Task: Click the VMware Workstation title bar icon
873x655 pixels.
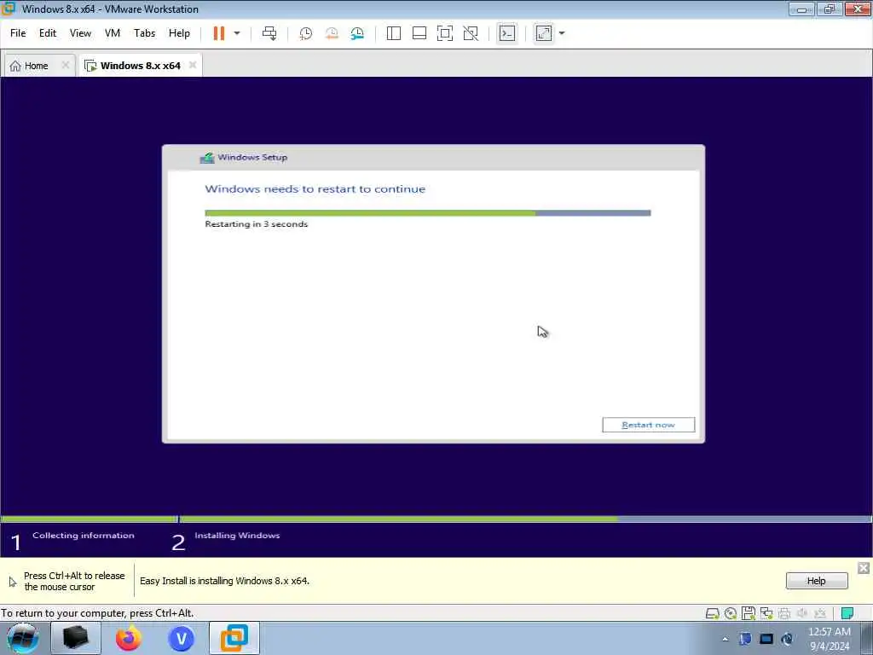Action: click(x=9, y=9)
